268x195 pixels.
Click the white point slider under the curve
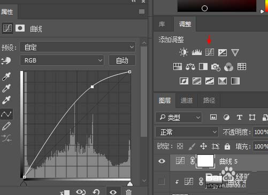point(130,184)
